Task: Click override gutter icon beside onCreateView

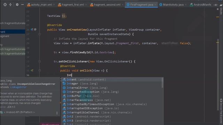Action: [x=32, y=30]
